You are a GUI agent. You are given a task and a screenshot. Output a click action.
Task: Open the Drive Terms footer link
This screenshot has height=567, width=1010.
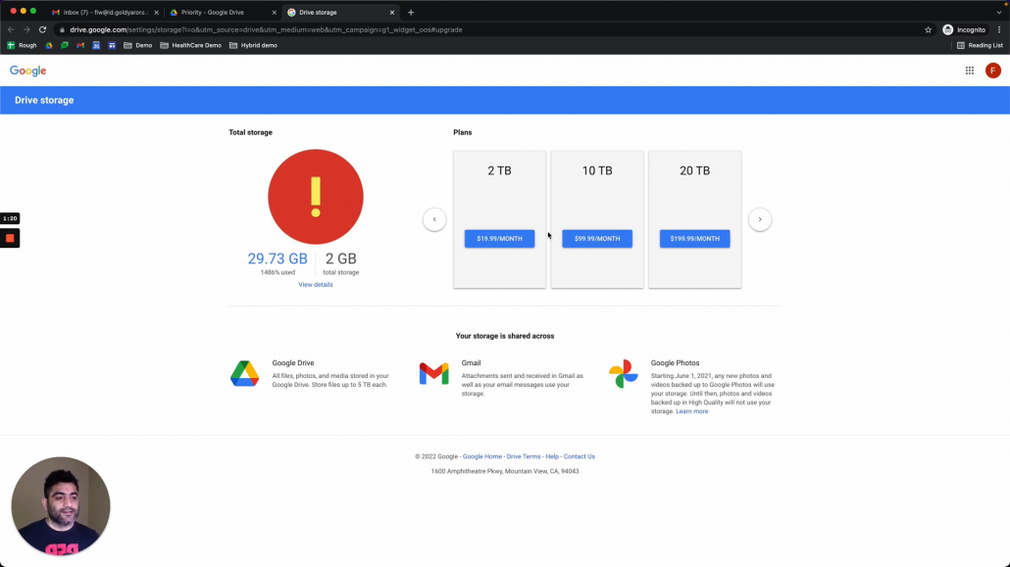(x=523, y=456)
